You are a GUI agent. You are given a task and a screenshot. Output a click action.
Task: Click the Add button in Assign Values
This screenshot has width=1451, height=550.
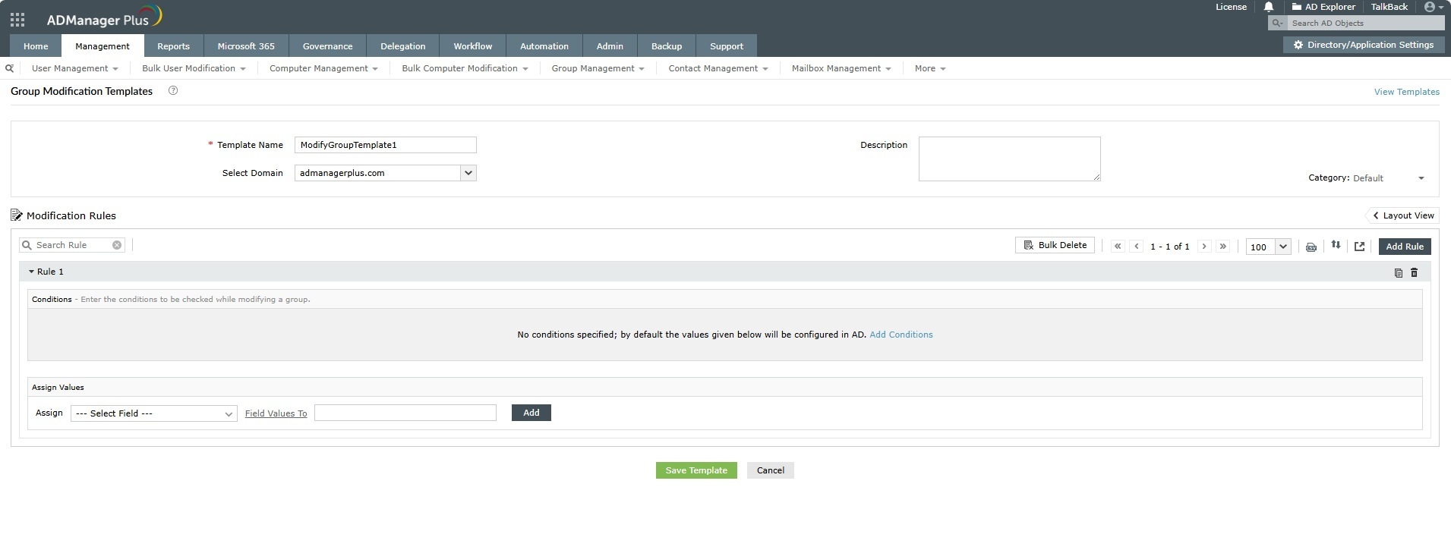[x=531, y=413]
